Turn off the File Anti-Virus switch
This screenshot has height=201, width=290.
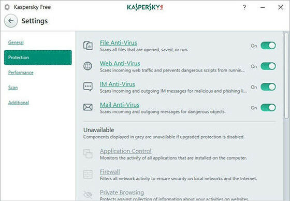point(268,46)
